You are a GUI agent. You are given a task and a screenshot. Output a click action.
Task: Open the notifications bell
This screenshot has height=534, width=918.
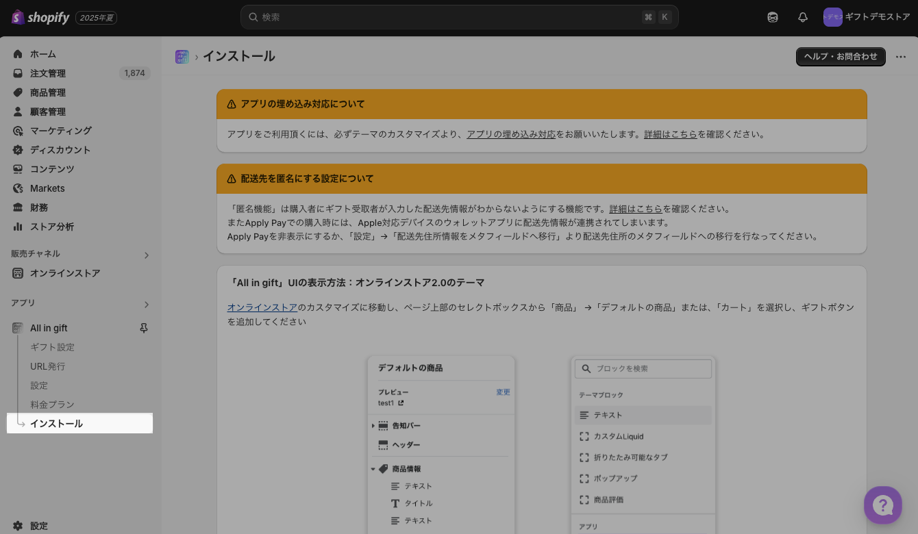click(803, 18)
